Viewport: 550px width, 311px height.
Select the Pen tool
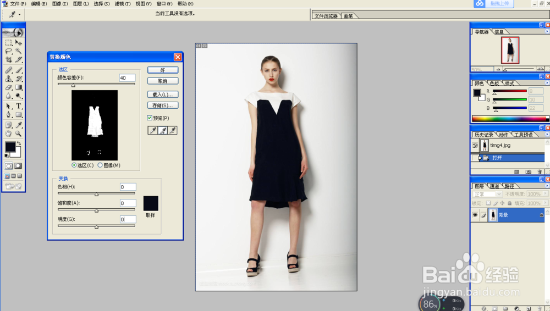[9, 115]
